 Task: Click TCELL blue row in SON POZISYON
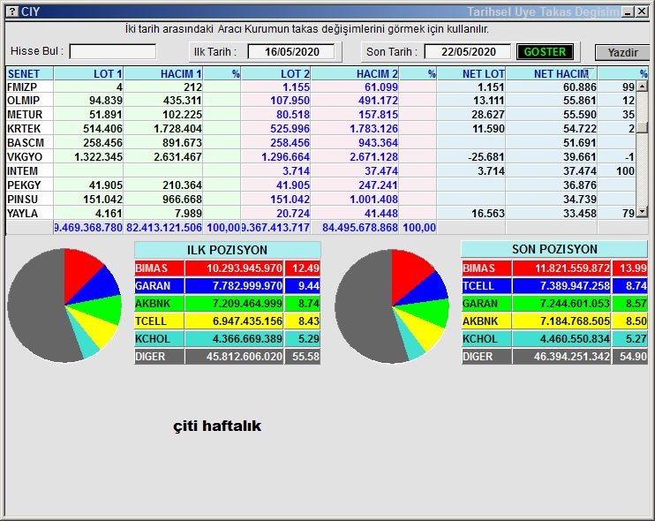coord(554,286)
